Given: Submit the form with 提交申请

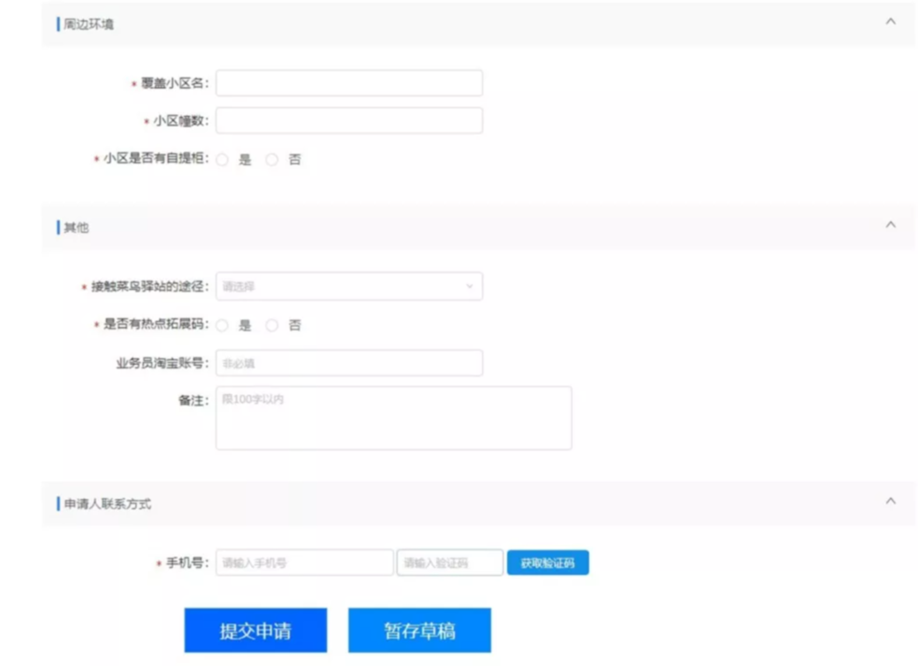Looking at the screenshot, I should click(255, 631).
